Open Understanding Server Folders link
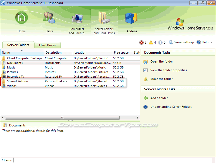This screenshot has height=163, width=216. click(171, 107)
